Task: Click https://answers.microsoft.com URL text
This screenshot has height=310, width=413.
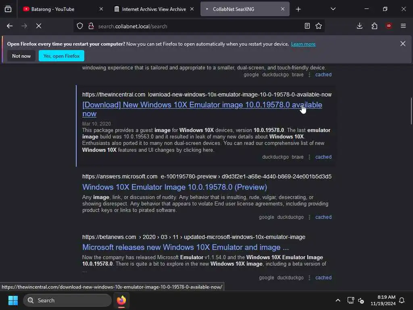Action: (x=119, y=177)
